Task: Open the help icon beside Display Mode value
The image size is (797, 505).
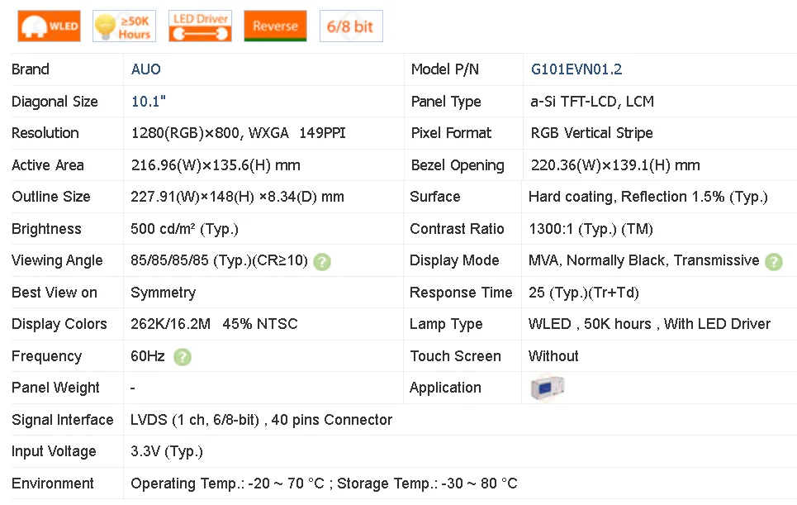Action: tap(774, 261)
